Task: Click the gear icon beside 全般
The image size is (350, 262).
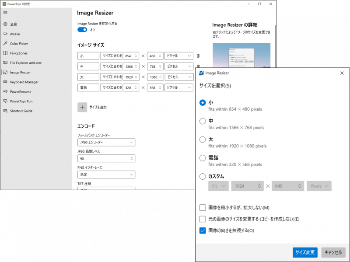Action: coord(5,24)
